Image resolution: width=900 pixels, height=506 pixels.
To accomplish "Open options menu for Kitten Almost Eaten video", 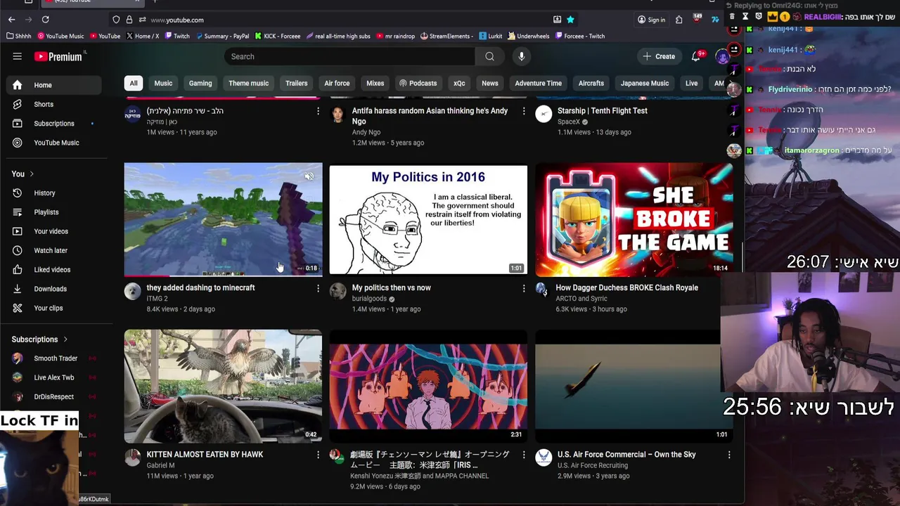I will (318, 455).
